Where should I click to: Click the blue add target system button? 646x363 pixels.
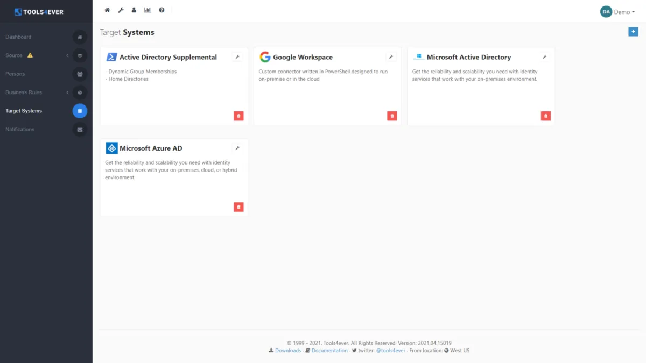[x=633, y=32]
